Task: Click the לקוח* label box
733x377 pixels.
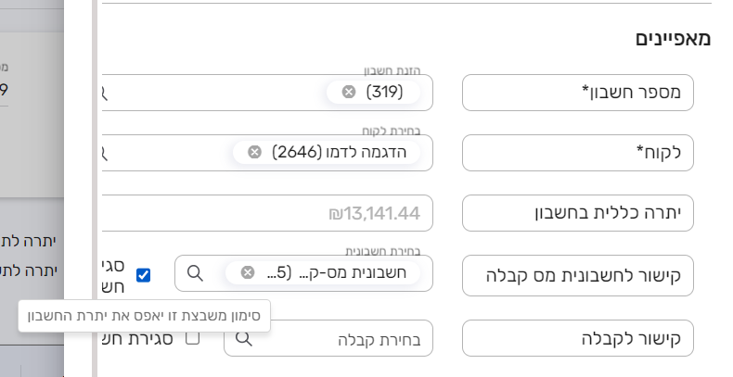Action: (x=578, y=153)
